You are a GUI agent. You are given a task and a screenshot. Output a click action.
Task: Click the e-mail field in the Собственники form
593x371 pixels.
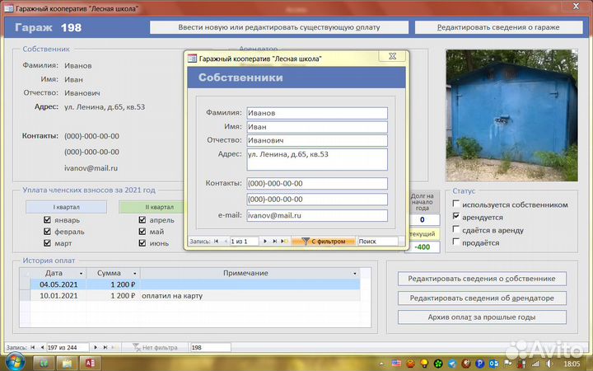coord(317,215)
